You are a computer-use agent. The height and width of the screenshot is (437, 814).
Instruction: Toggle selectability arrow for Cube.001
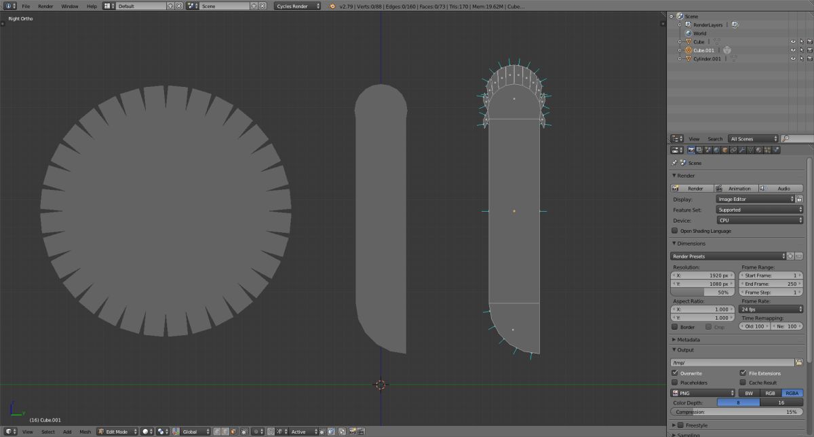tap(801, 50)
